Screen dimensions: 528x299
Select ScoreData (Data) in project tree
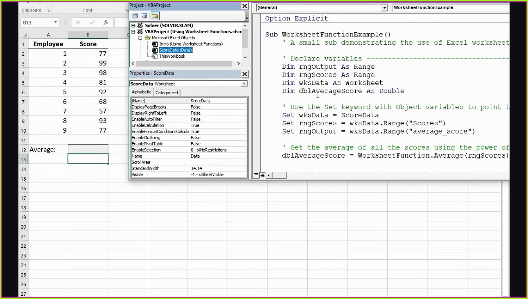pos(175,50)
